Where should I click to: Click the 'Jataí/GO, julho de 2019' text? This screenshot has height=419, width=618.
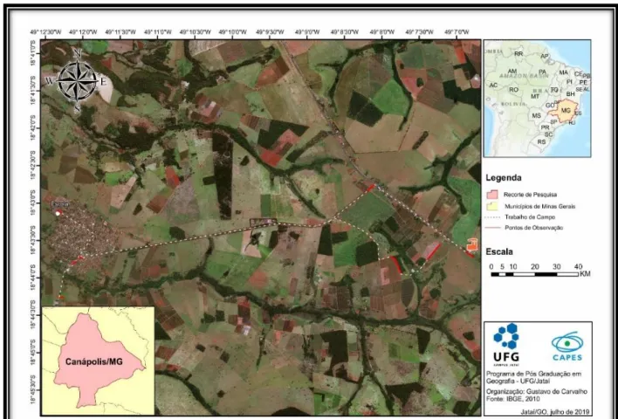tap(555, 412)
